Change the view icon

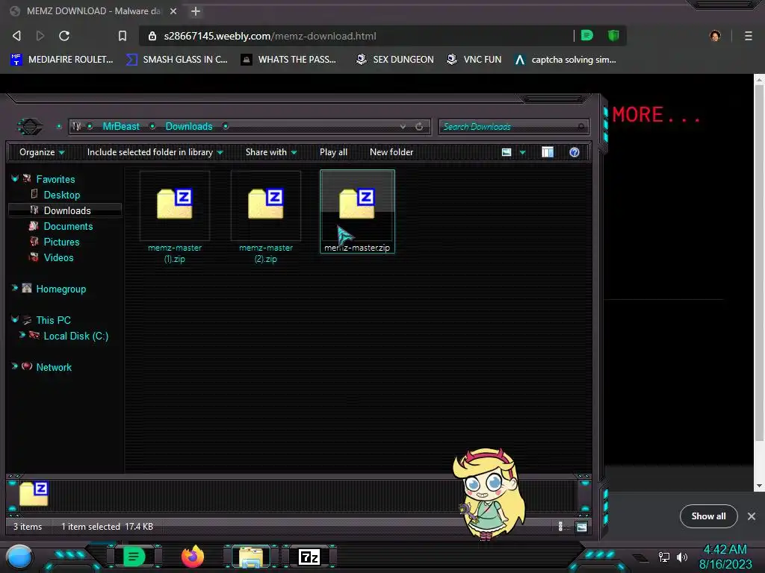[x=507, y=152]
